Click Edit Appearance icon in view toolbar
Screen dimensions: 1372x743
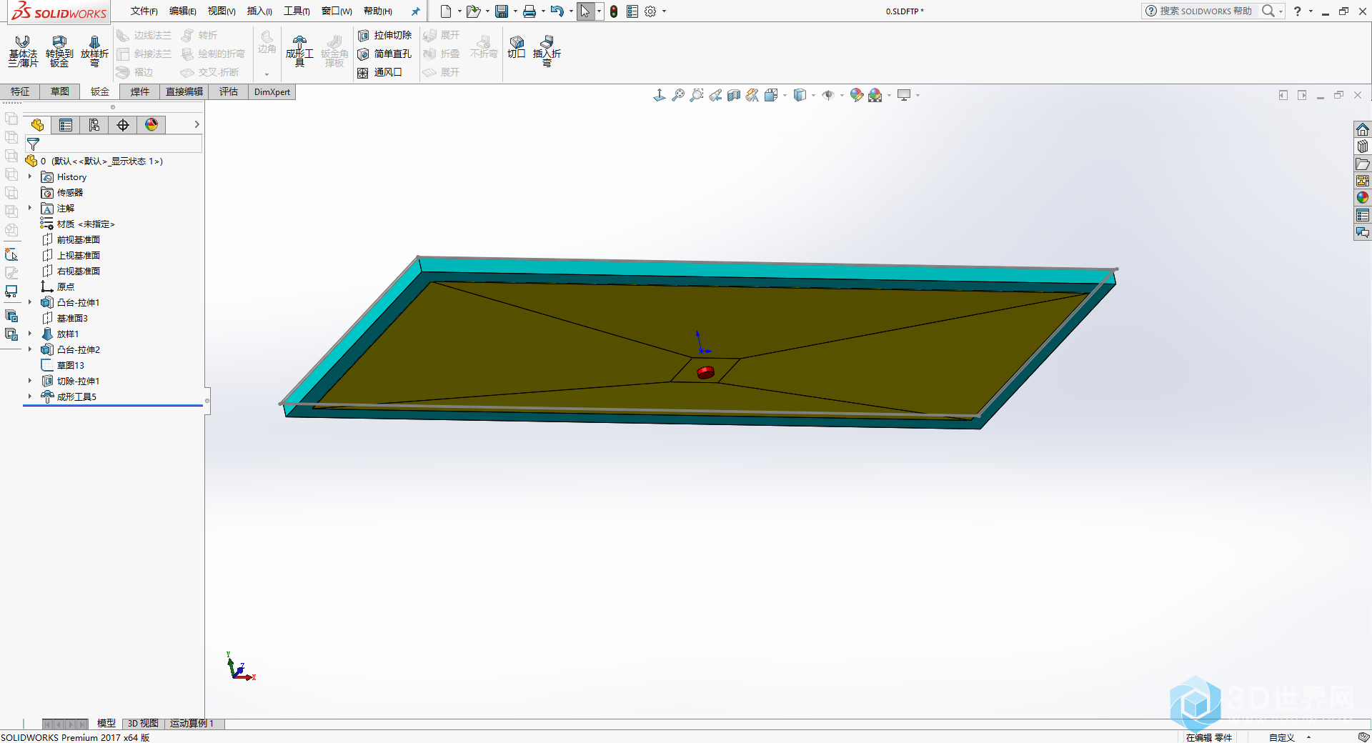pos(856,95)
